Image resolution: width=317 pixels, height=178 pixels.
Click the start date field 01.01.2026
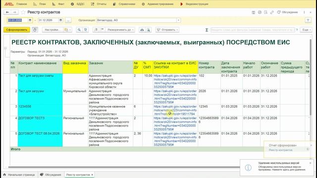pyautogui.click(x=17, y=20)
